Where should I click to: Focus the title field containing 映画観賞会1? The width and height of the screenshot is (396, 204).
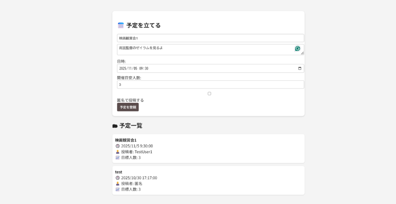pyautogui.click(x=210, y=38)
